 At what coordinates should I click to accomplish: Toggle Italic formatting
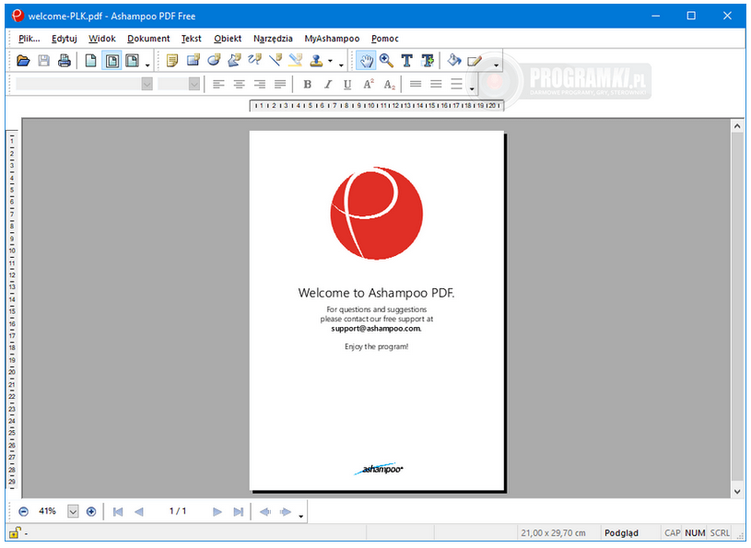328,85
